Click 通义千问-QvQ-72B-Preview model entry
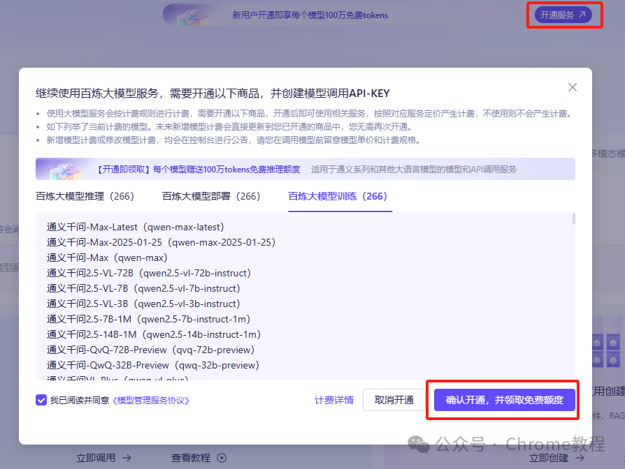The image size is (625, 469). (151, 350)
